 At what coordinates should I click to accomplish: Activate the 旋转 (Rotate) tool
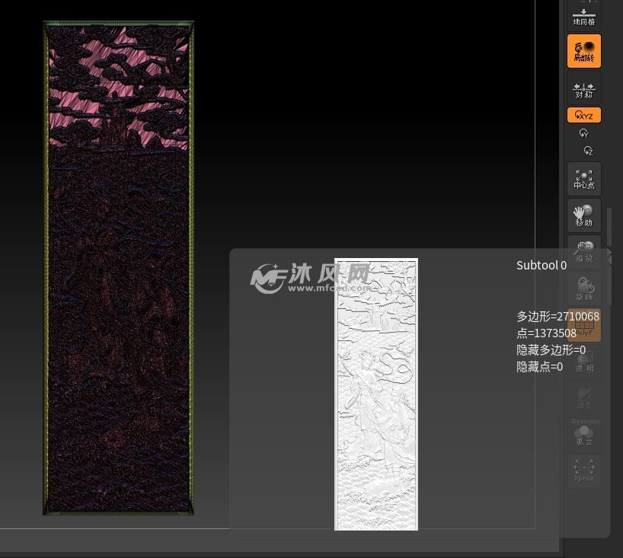click(584, 287)
